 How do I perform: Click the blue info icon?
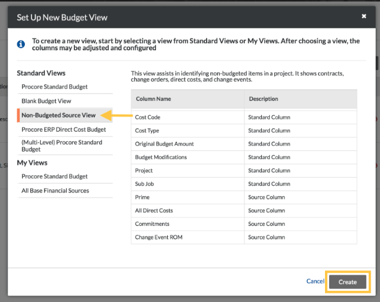click(21, 44)
